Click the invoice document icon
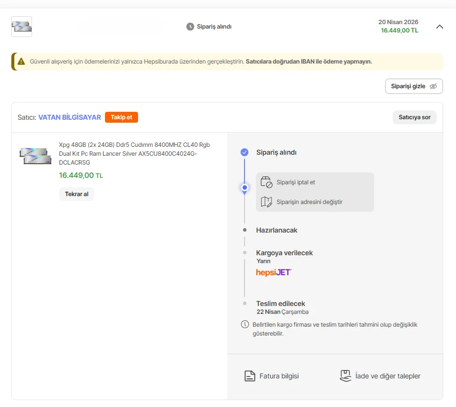This screenshot has height=407, width=456. [250, 376]
